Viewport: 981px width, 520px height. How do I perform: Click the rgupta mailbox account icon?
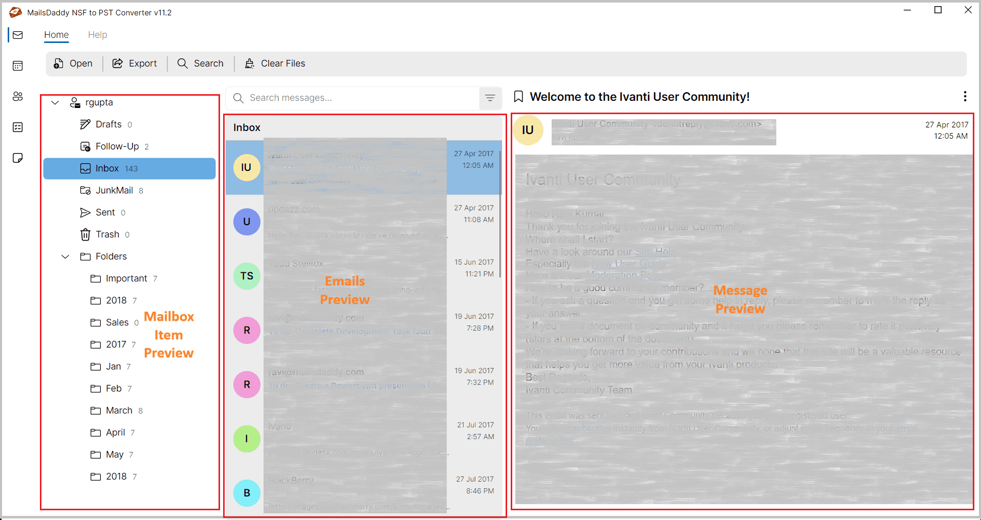point(75,102)
